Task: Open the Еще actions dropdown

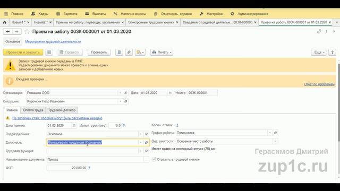Action: [x=319, y=52]
